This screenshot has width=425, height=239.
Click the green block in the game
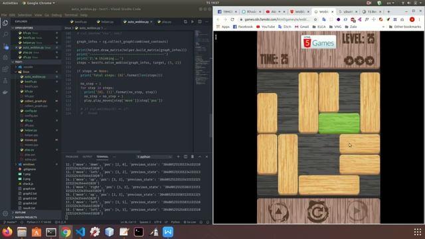(339, 123)
